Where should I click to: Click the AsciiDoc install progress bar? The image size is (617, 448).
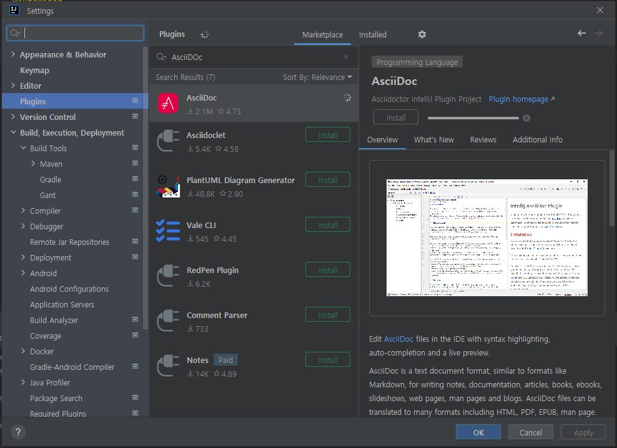click(473, 118)
